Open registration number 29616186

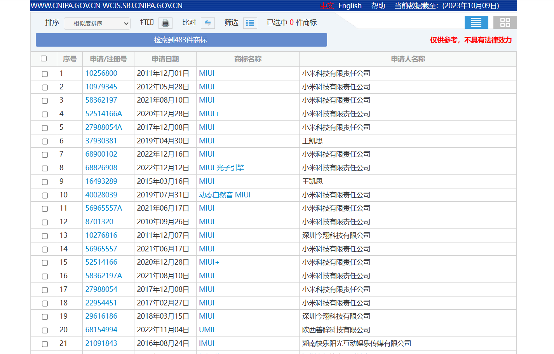click(101, 316)
